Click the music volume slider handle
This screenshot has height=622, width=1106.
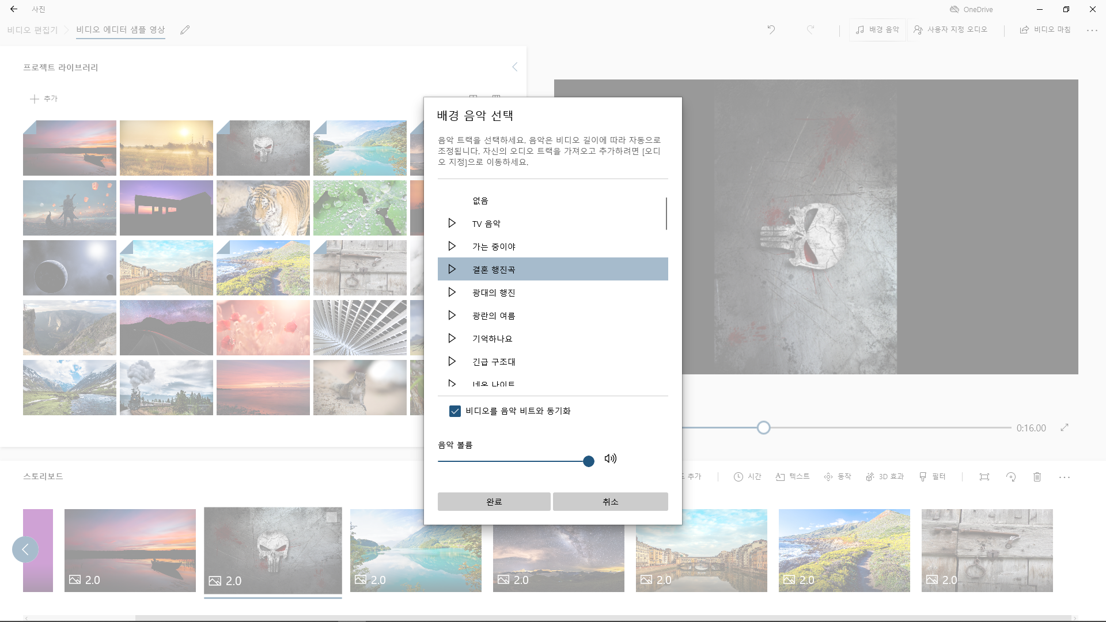tap(588, 461)
